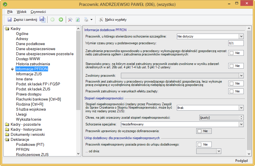Click tree panel scroll down arrow
This screenshot has width=255, height=166.
click(78, 153)
